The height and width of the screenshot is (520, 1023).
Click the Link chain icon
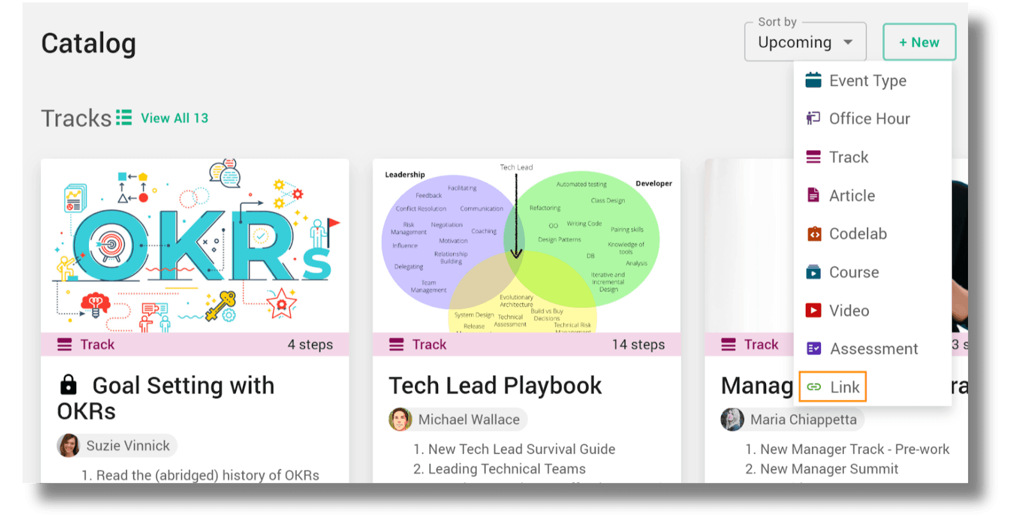pyautogui.click(x=814, y=386)
